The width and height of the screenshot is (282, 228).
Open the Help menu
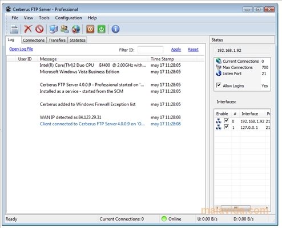[x=92, y=18]
